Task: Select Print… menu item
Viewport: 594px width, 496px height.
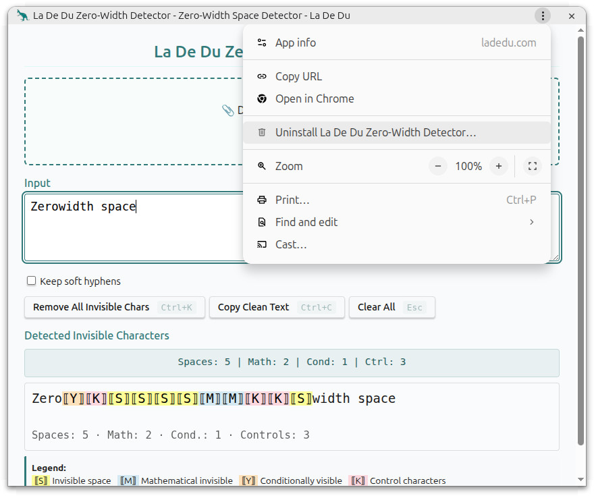Action: click(397, 200)
